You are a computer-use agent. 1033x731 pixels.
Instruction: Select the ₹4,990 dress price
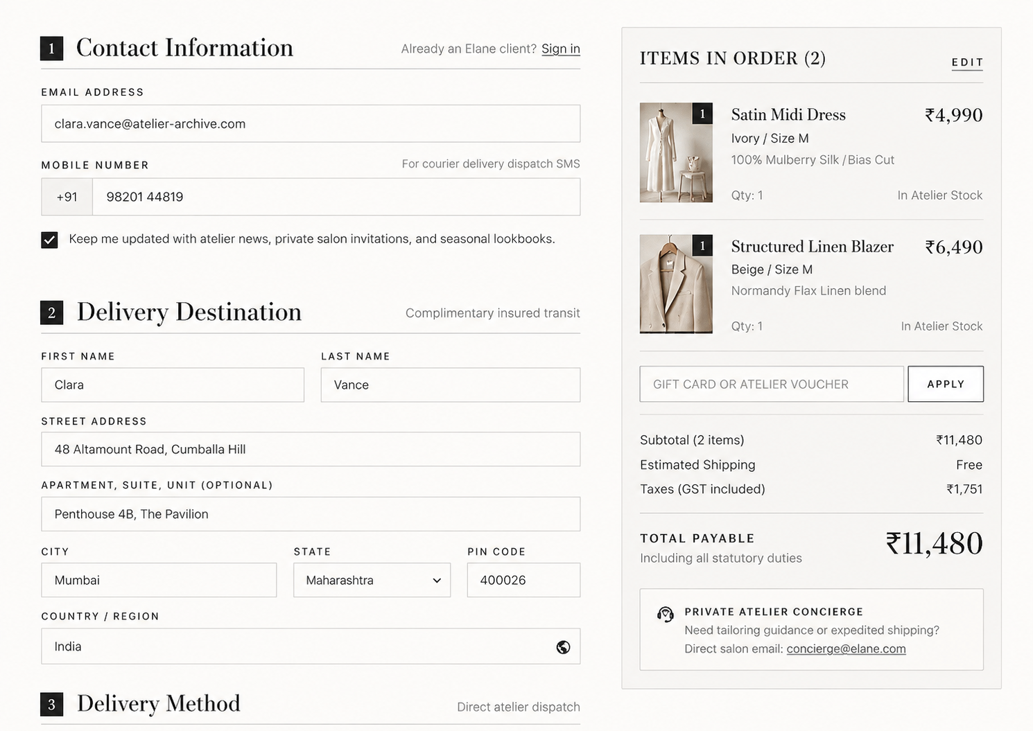(953, 115)
